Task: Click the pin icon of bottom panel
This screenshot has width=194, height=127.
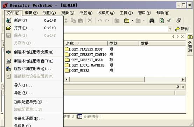Action: (178, 87)
